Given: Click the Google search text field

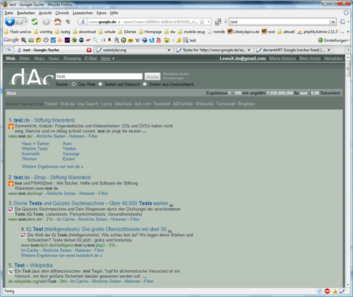Looking at the screenshot, I should click(x=99, y=76).
